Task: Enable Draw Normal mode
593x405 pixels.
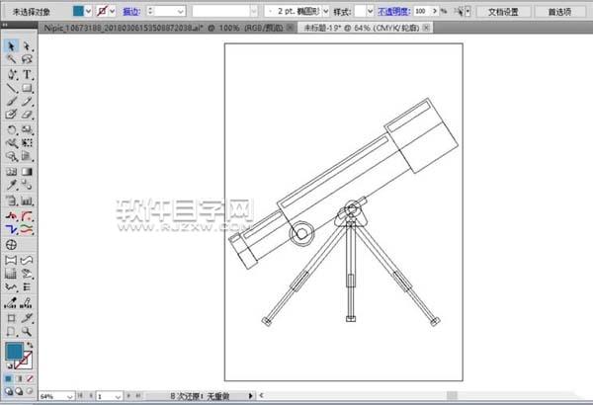Action: [9, 391]
